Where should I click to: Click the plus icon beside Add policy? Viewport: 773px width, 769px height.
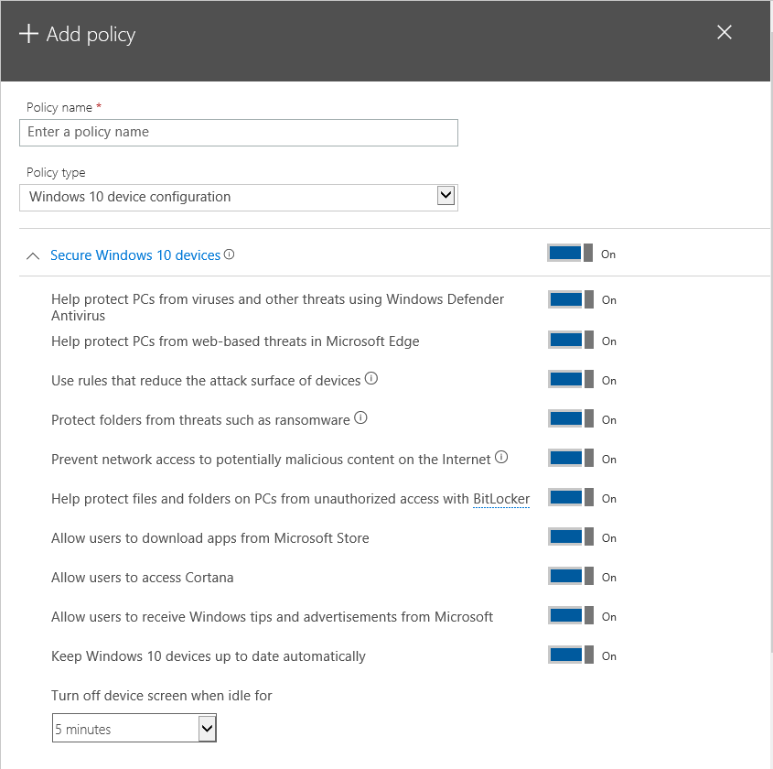point(28,34)
